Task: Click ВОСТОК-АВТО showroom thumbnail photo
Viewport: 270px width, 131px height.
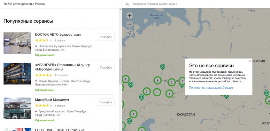Action: pos(17,43)
